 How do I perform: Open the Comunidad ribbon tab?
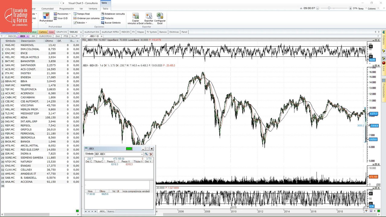[x=47, y=9]
